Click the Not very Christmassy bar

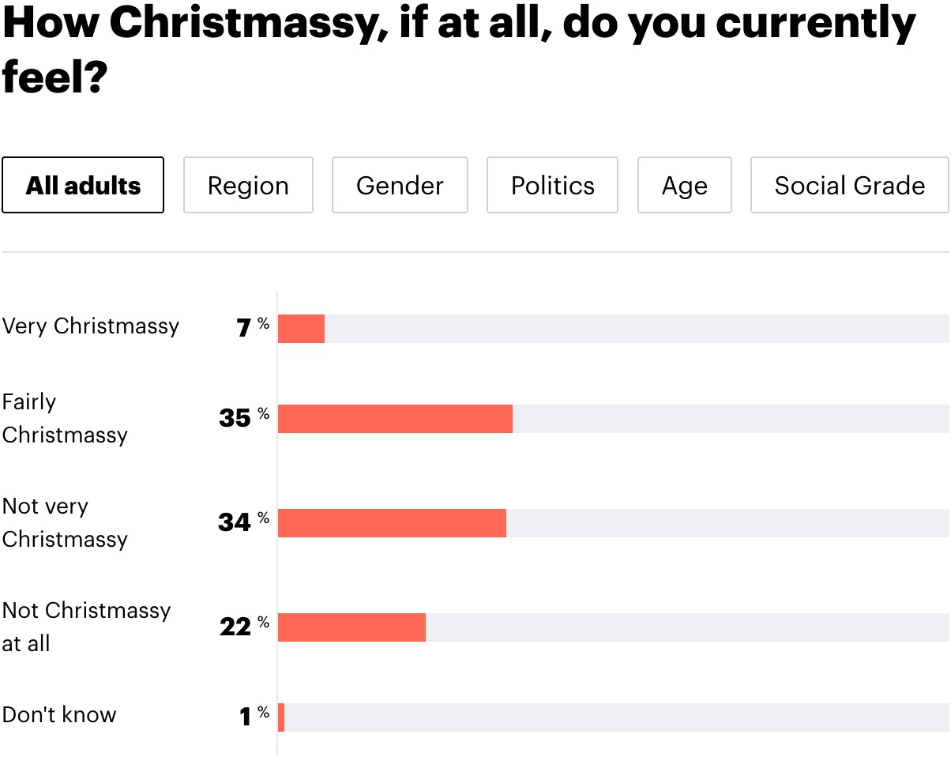(391, 522)
